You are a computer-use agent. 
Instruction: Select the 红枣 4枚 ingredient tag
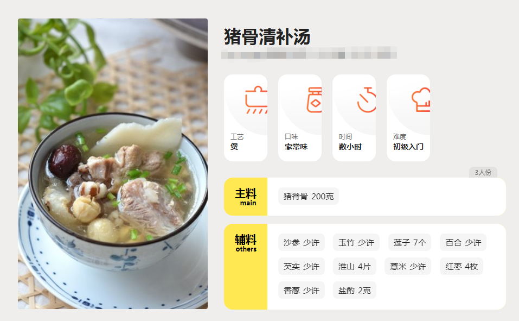[x=462, y=266]
